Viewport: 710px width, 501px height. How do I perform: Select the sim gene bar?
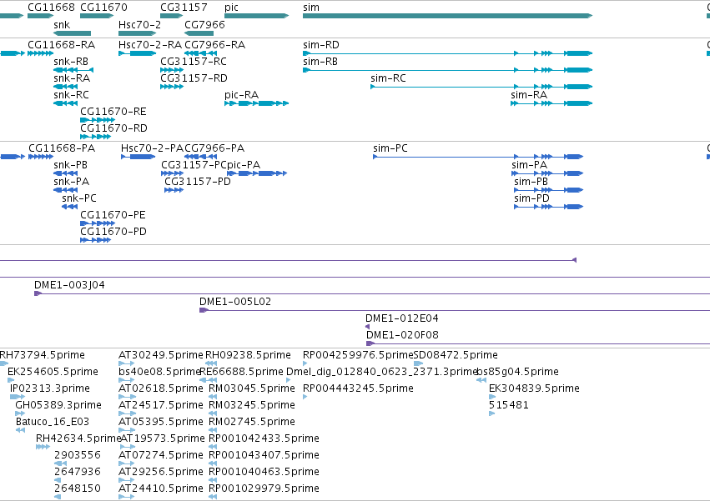[447, 16]
